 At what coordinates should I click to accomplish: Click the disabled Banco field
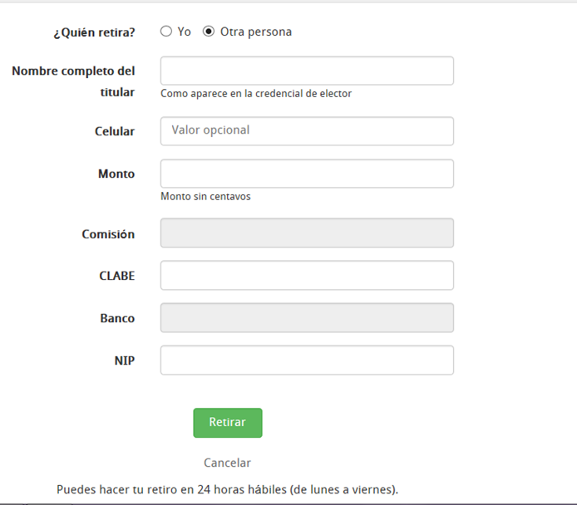coord(307,318)
